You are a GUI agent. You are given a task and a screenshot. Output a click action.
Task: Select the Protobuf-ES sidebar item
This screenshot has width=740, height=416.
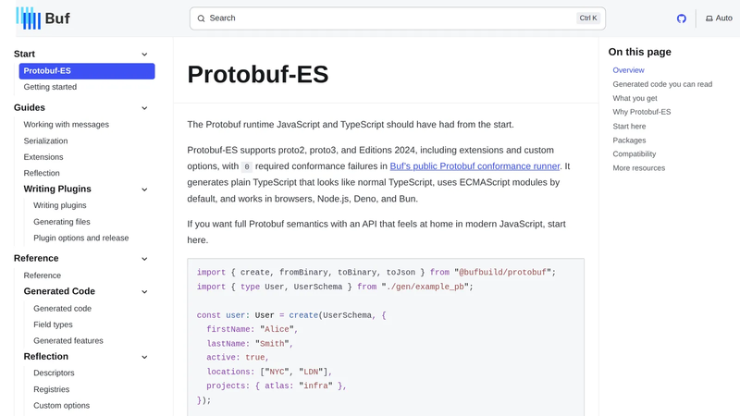tap(87, 71)
